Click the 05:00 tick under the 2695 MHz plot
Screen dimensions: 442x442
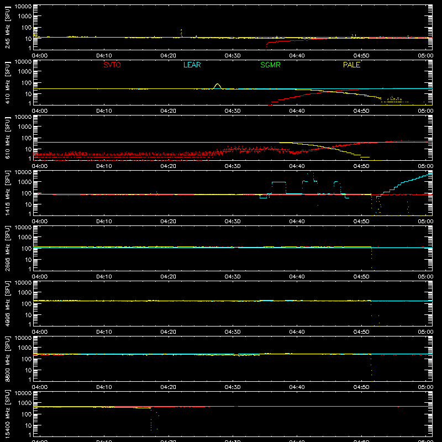(425, 277)
